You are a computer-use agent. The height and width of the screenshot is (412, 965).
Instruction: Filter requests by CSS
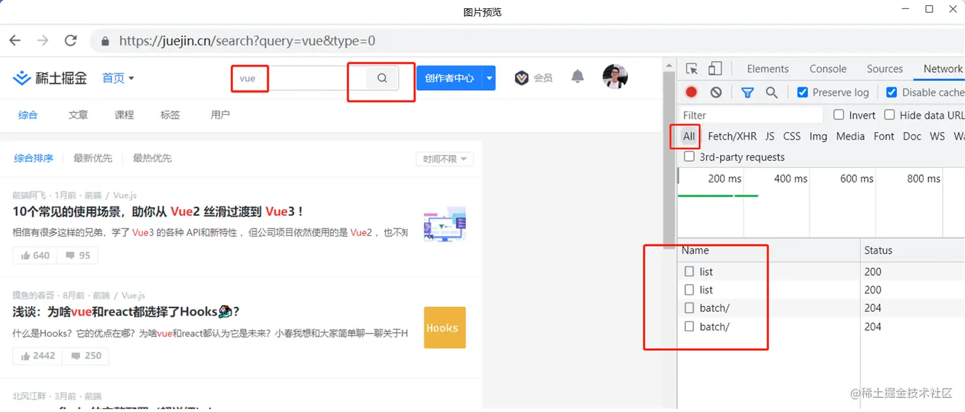point(792,136)
